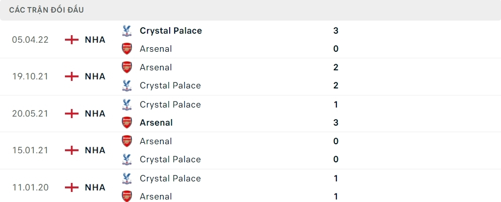Click Arsenal crest in 05.04.22 match
This screenshot has width=501, height=202.
[x=127, y=49]
